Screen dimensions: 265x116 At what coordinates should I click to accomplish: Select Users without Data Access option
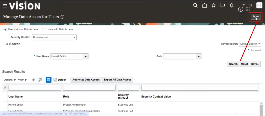(5, 30)
